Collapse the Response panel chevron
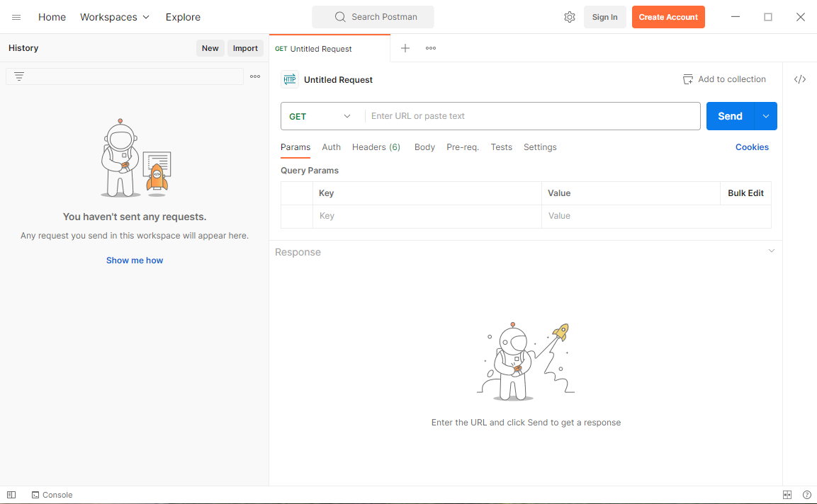817x504 pixels. [x=772, y=251]
